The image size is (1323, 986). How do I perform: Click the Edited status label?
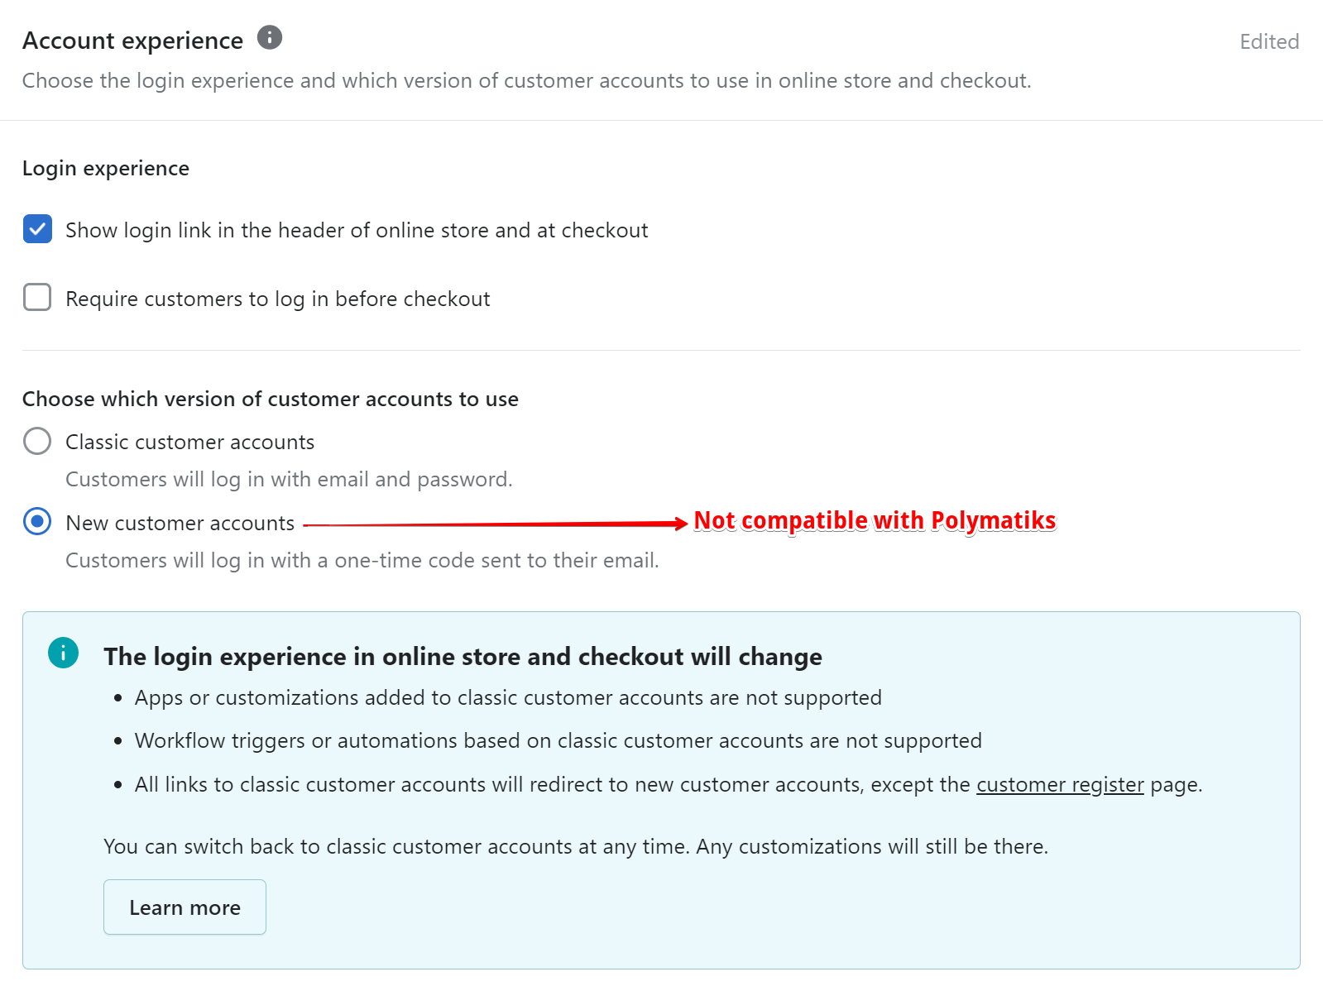1268,41
